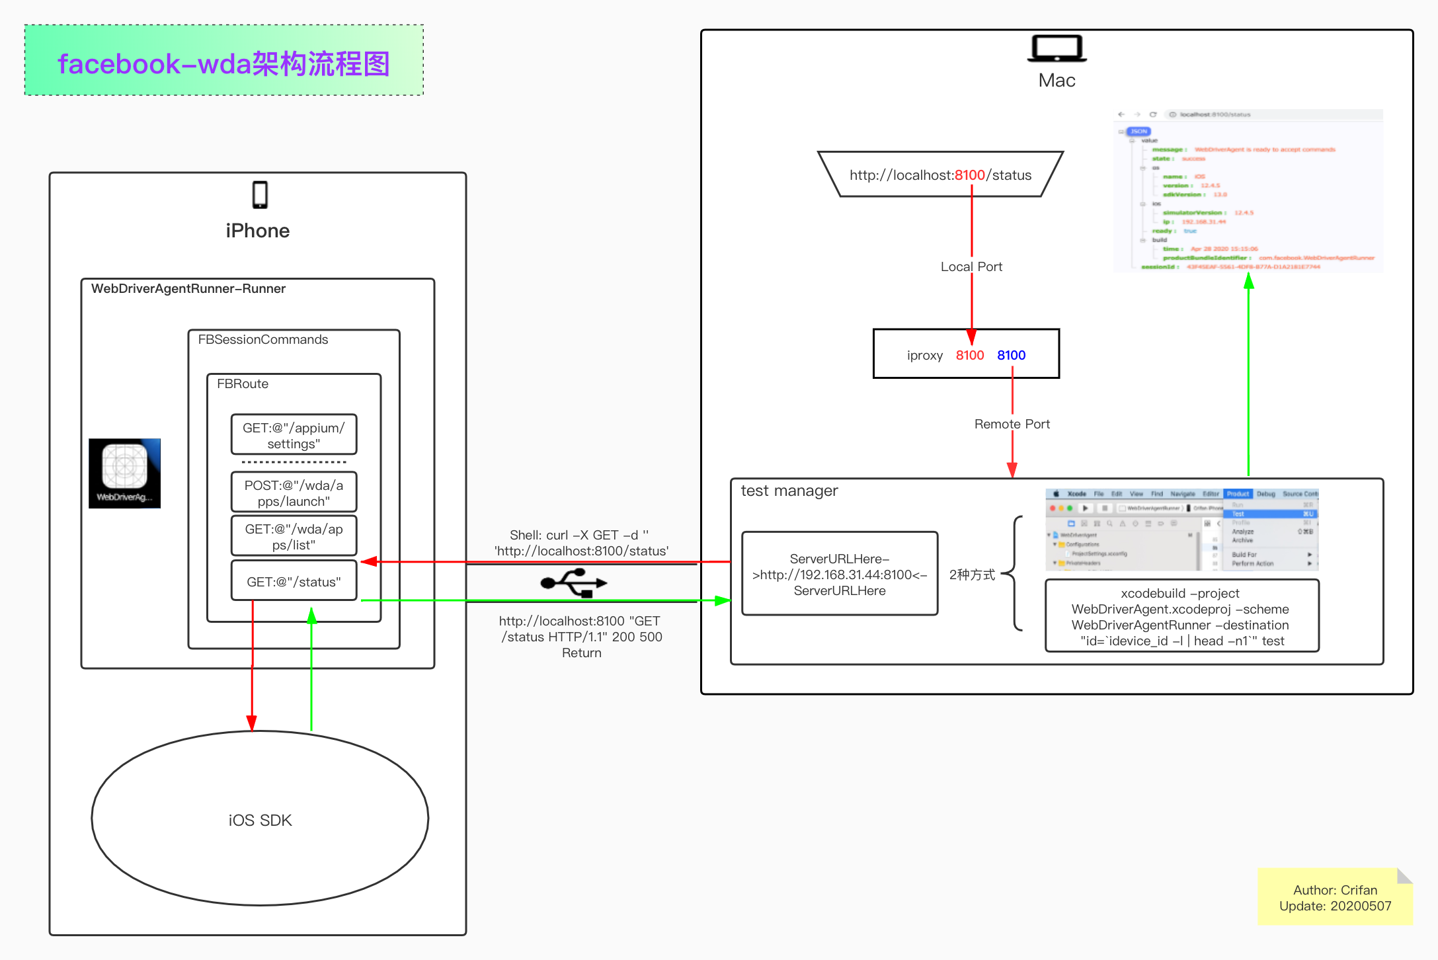This screenshot has height=960, width=1438.
Task: Click the xcodebuild command box
Action: coord(1181,616)
